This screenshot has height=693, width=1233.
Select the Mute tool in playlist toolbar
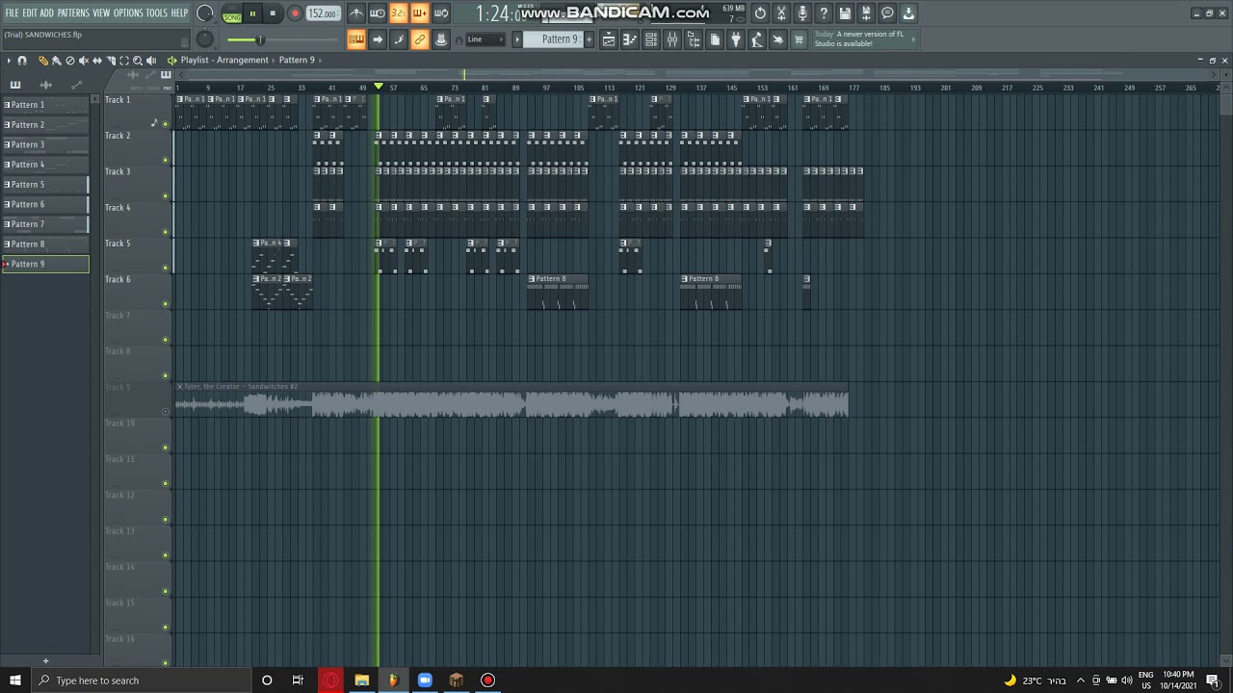click(x=83, y=61)
